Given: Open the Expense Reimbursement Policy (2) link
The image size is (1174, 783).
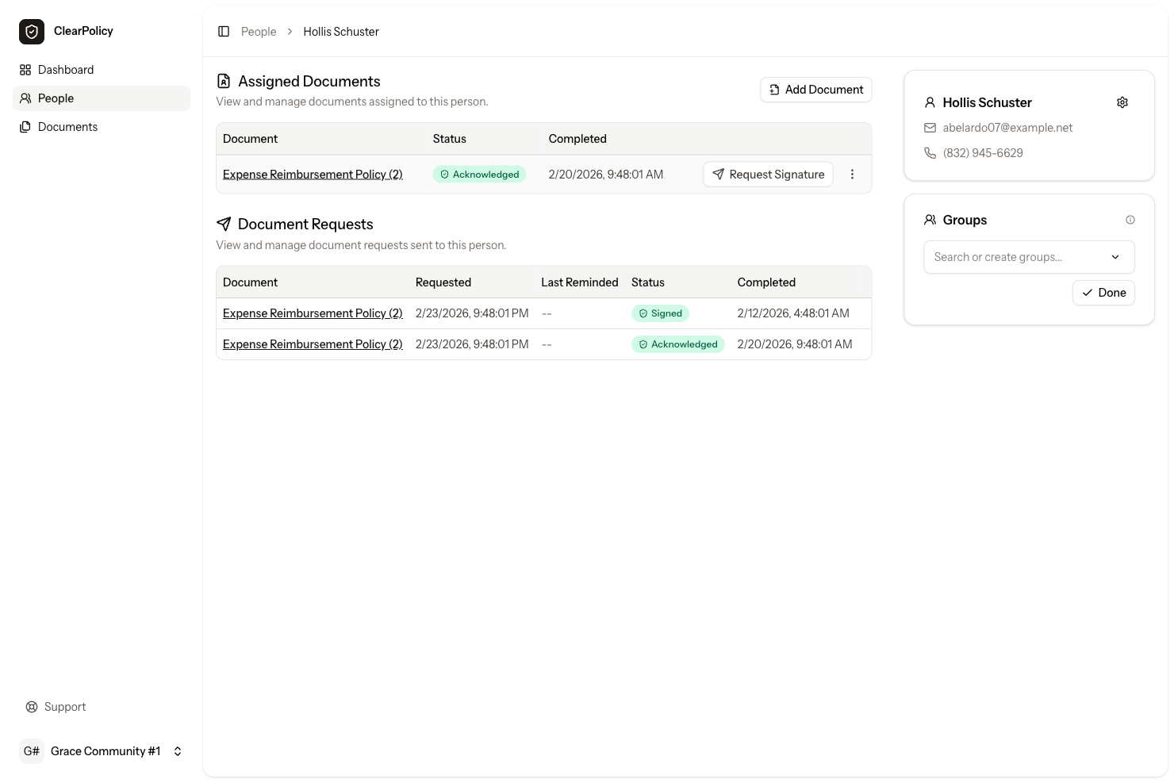Looking at the screenshot, I should [x=313, y=174].
